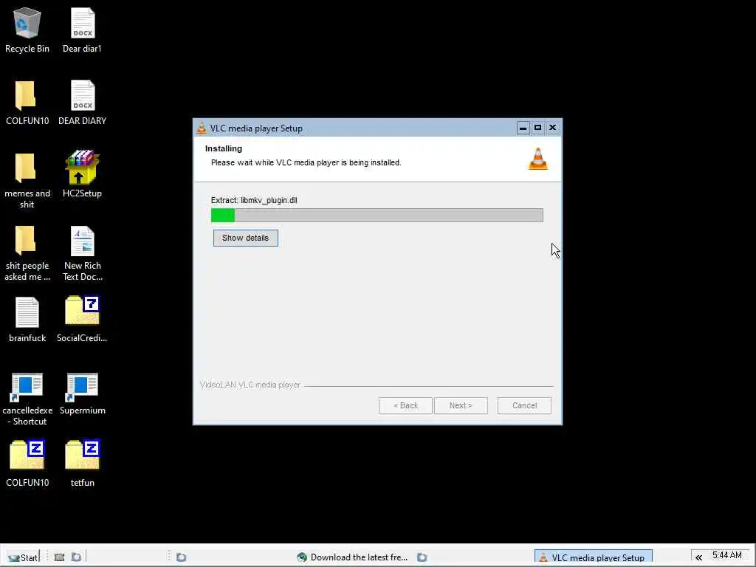Click the show hidden tray icons chevron

(x=698, y=557)
